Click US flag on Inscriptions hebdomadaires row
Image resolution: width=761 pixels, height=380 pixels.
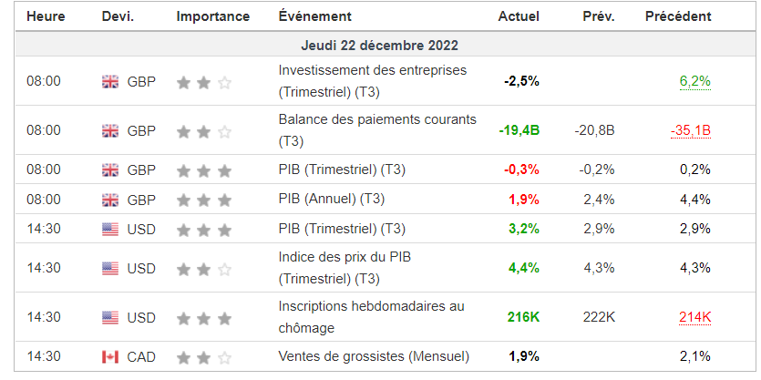[110, 317]
